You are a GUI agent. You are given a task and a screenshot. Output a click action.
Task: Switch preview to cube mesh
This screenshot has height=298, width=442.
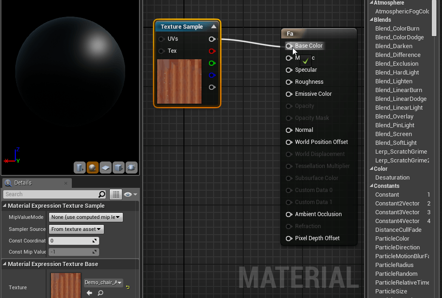click(119, 167)
